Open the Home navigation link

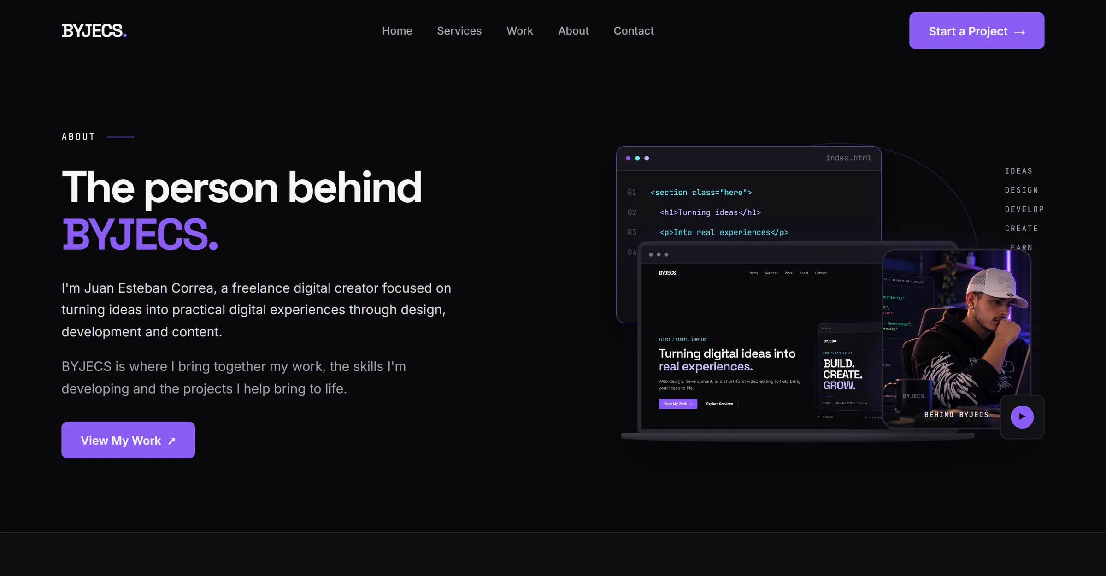397,31
